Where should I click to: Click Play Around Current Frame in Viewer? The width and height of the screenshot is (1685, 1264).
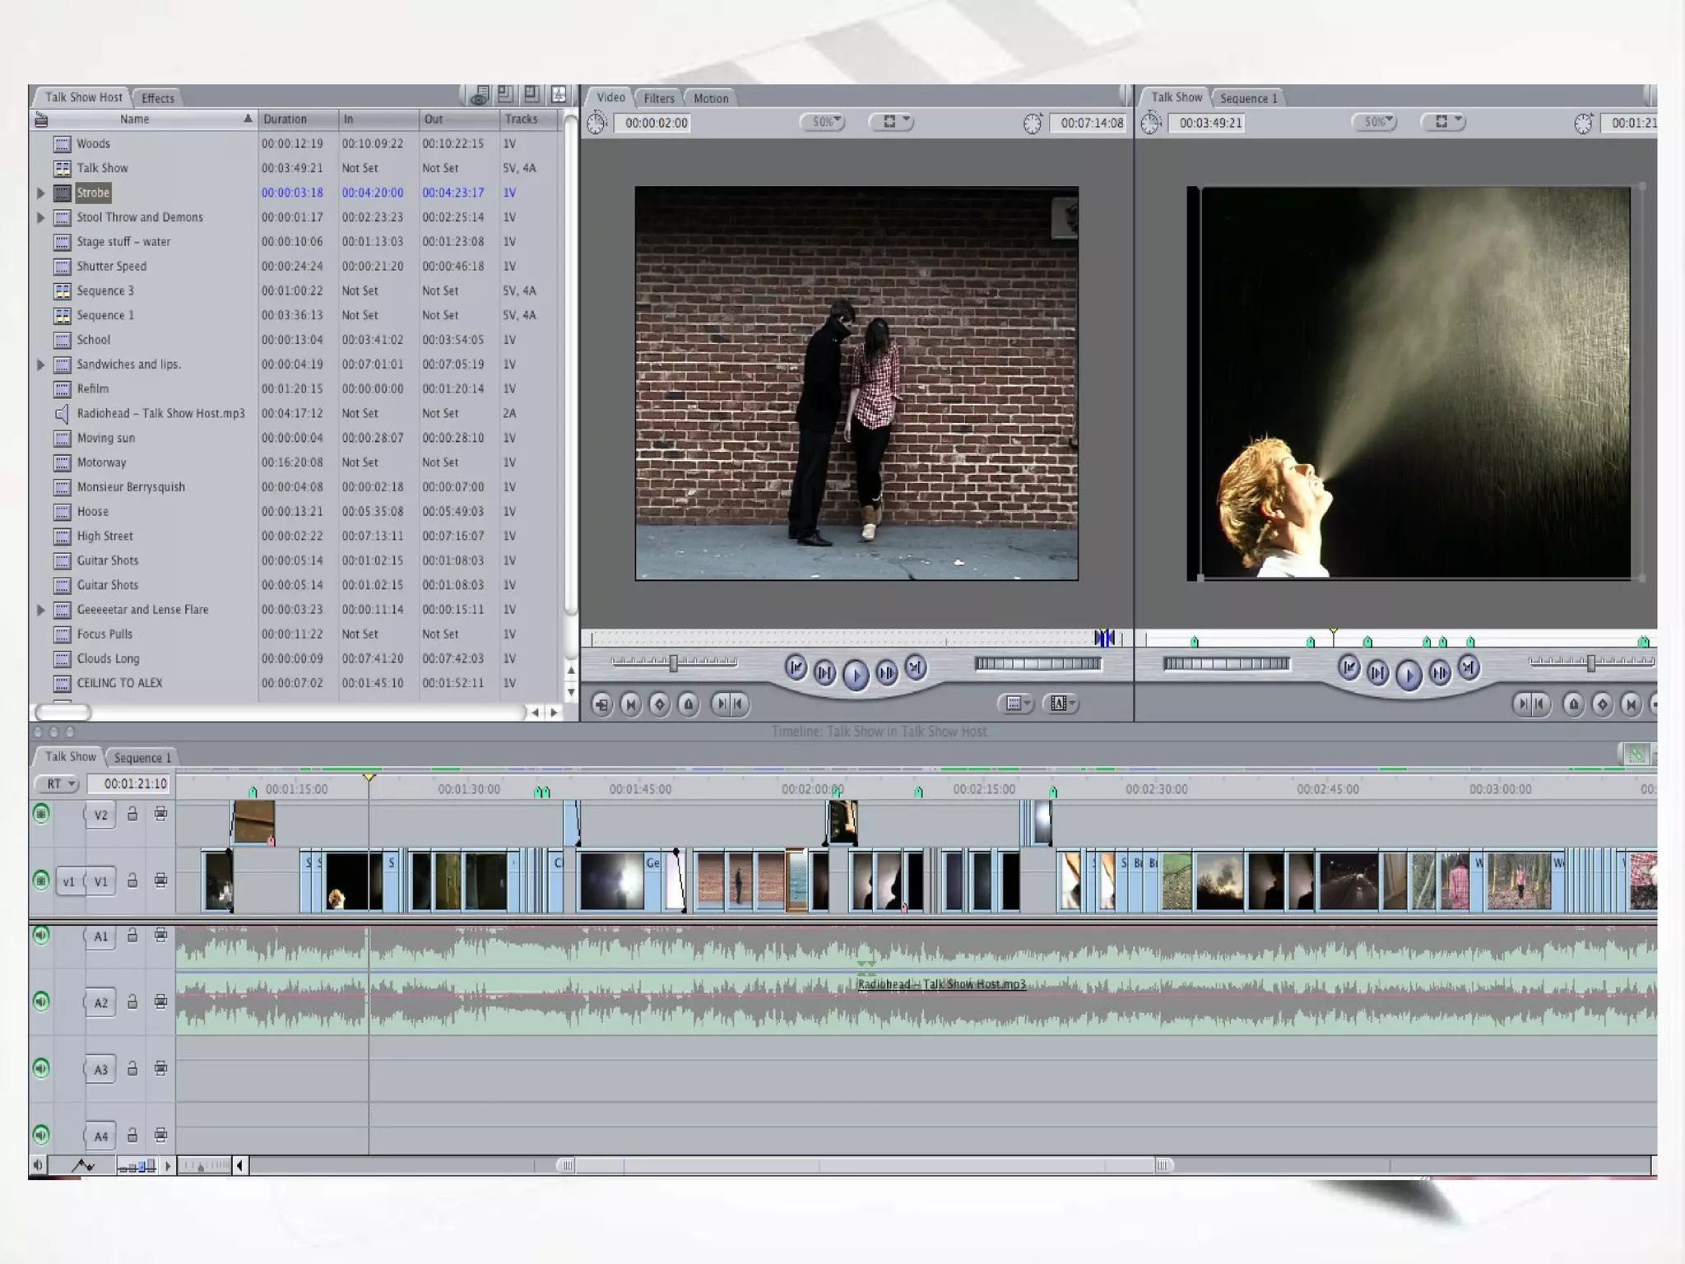coord(887,672)
